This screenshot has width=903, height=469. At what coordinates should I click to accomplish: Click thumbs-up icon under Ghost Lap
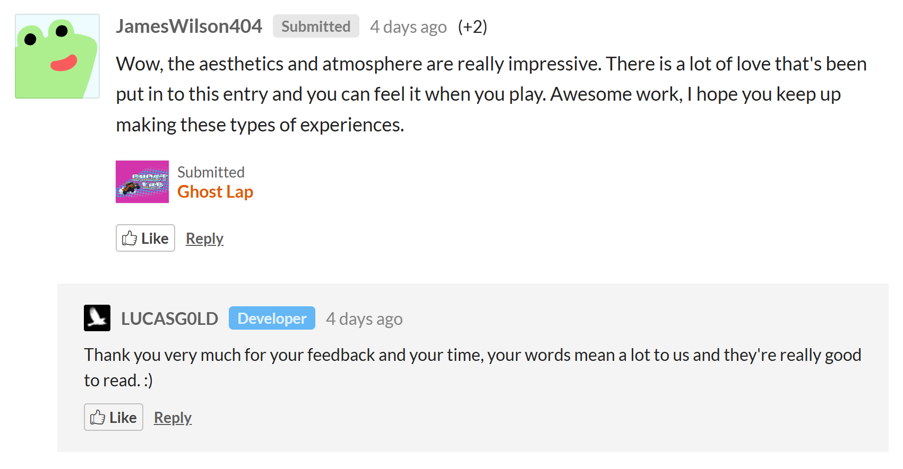130,238
